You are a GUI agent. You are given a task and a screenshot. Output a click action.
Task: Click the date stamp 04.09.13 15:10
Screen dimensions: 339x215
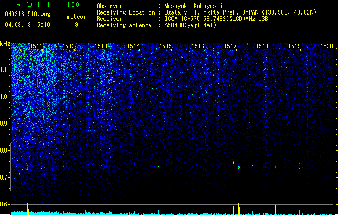(27, 25)
